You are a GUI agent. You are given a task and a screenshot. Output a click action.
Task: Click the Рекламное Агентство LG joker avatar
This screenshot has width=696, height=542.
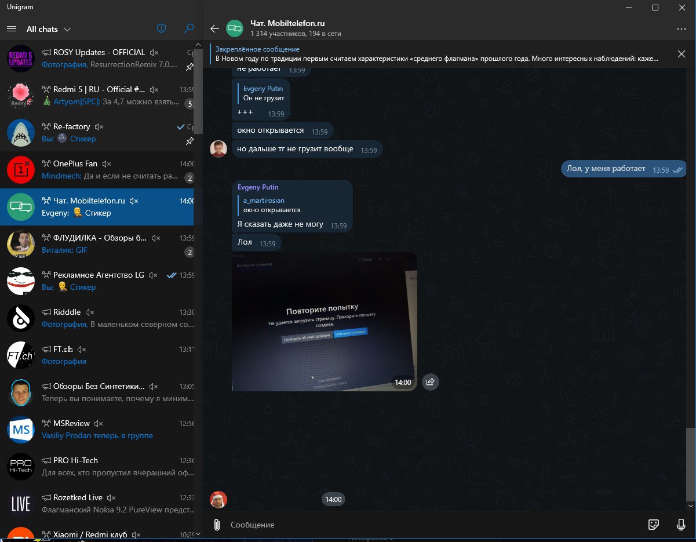[21, 281]
